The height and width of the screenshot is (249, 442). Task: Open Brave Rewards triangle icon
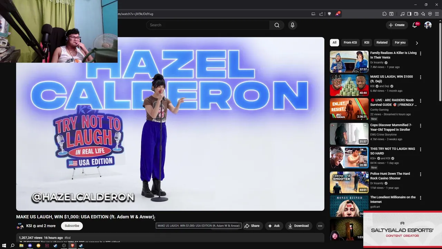[x=337, y=14]
